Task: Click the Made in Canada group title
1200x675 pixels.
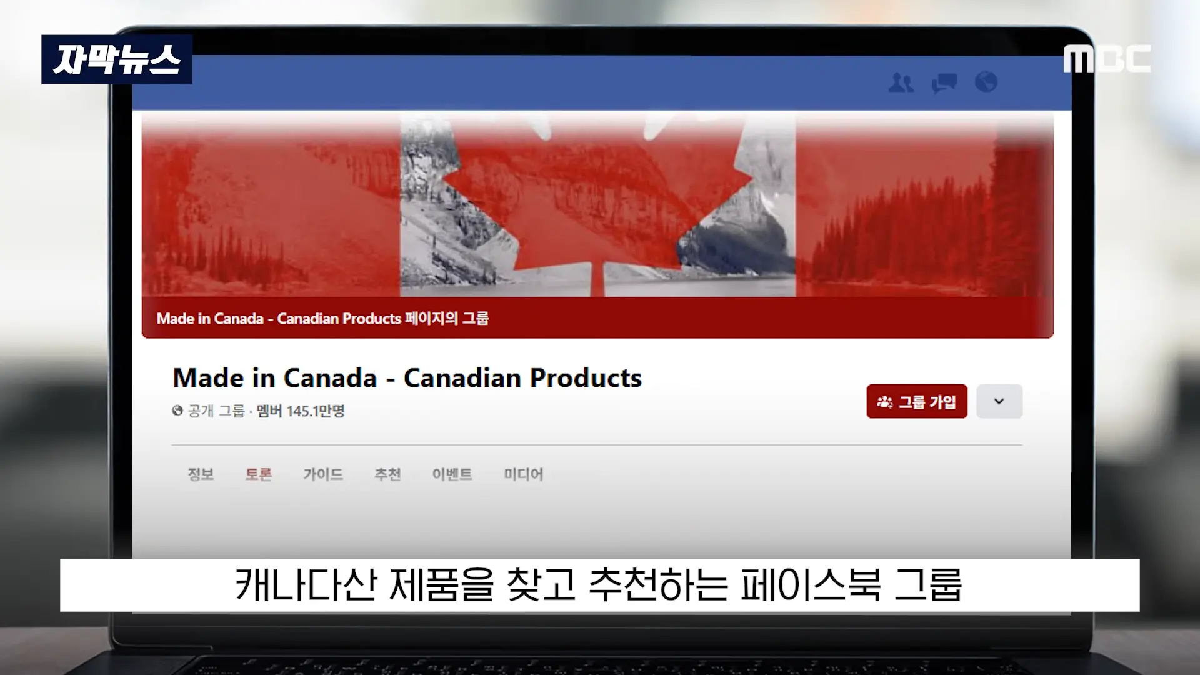Action: click(x=407, y=378)
